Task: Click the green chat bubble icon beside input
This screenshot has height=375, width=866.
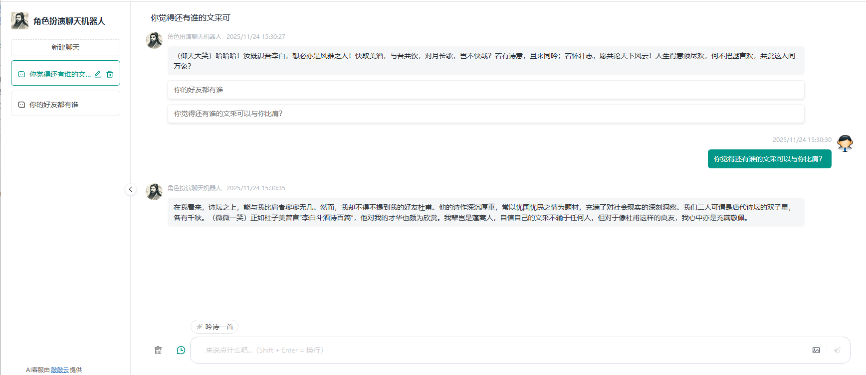Action: (181, 350)
